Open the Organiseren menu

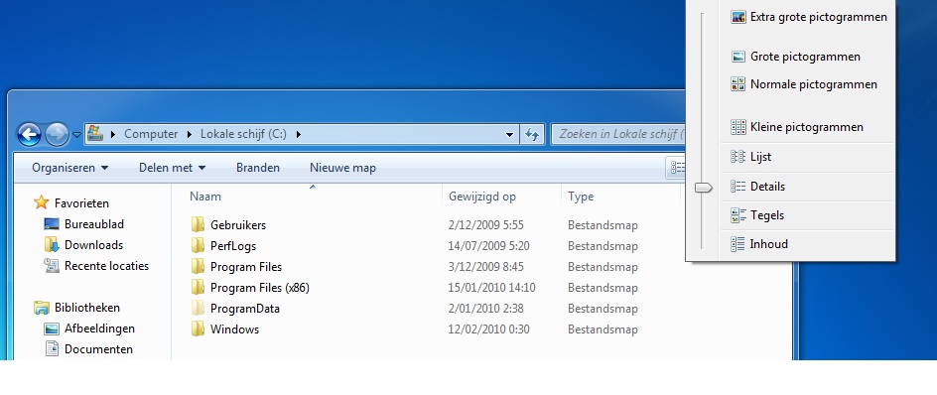click(x=70, y=168)
